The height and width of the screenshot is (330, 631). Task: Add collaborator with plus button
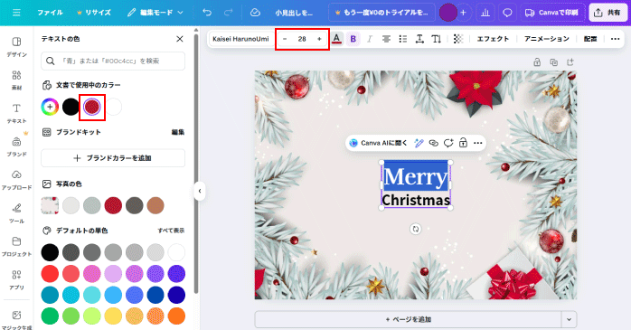(x=463, y=13)
